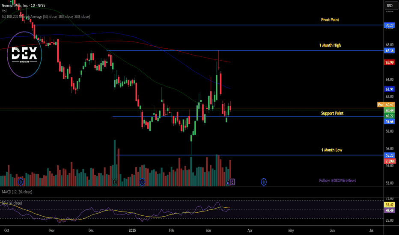Screen dimensions: 399x235
Task: Click the 58.00 price axis tick
Action: click(x=390, y=131)
